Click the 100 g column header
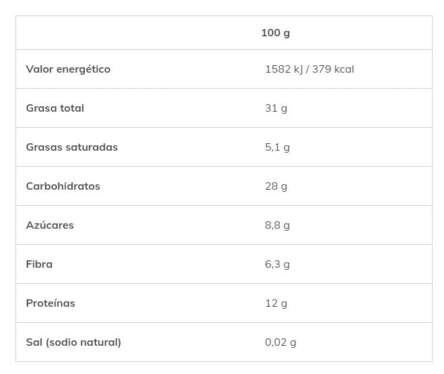The height and width of the screenshot is (374, 444). pos(276,33)
